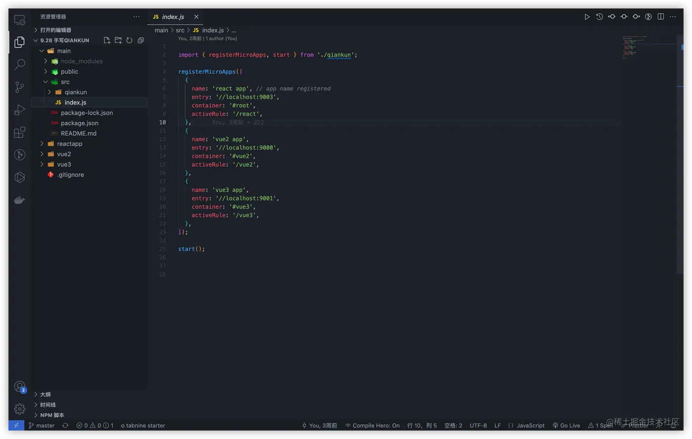Click the index.js breadcrumb segment
The height and width of the screenshot is (439, 692).
click(208, 30)
